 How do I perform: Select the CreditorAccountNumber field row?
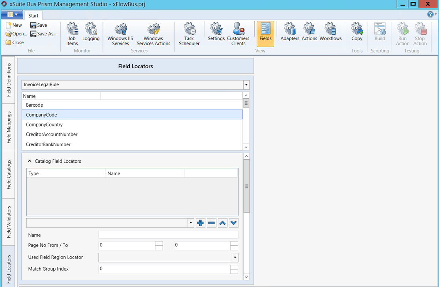(x=52, y=135)
